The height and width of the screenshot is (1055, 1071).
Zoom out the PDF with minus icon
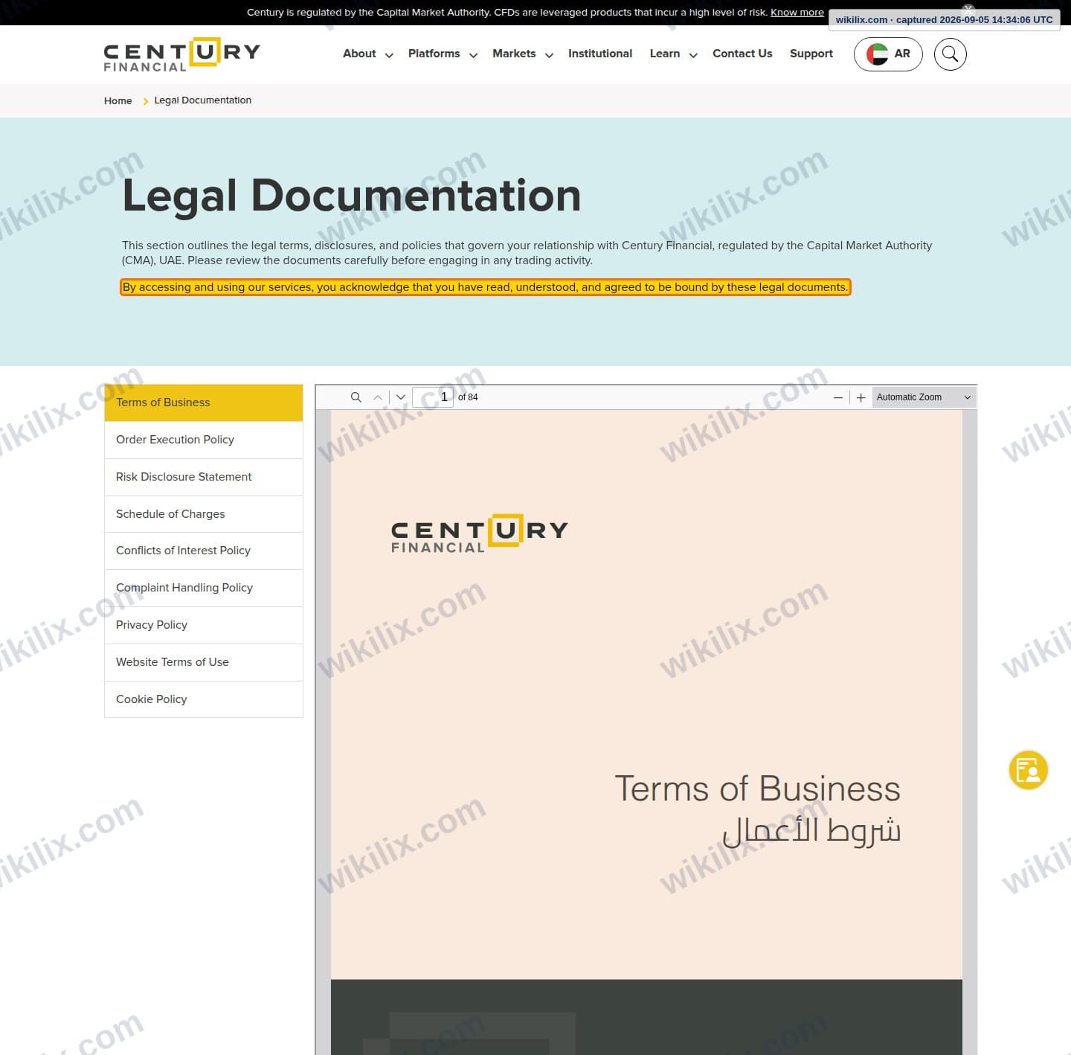838,397
